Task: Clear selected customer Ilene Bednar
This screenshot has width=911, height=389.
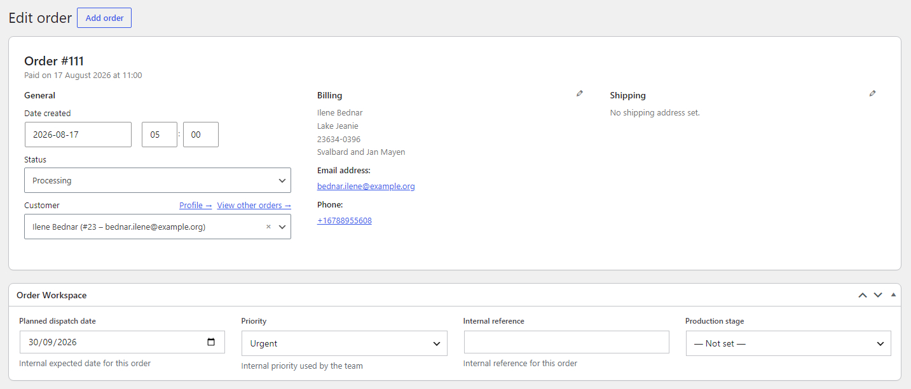Action: pos(268,227)
